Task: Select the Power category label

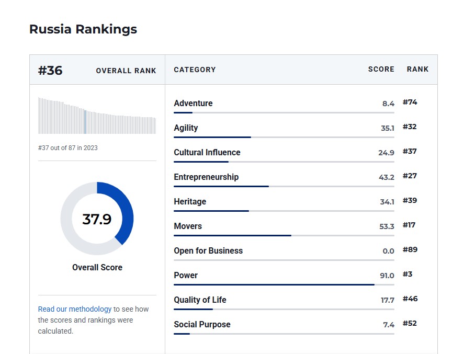Action: [186, 276]
